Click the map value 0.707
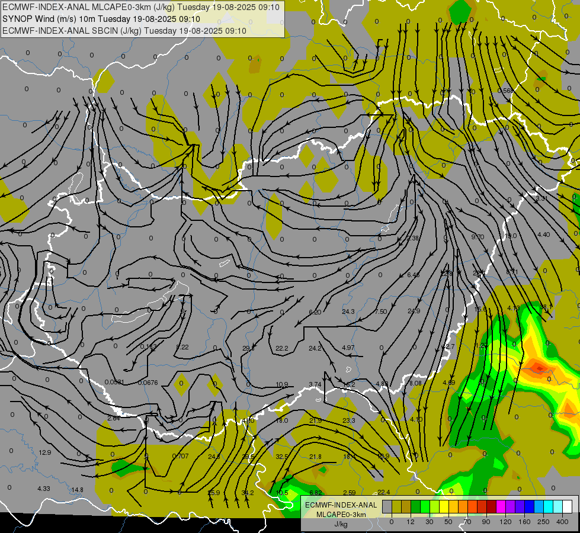The height and width of the screenshot is (533, 580). pos(181,456)
